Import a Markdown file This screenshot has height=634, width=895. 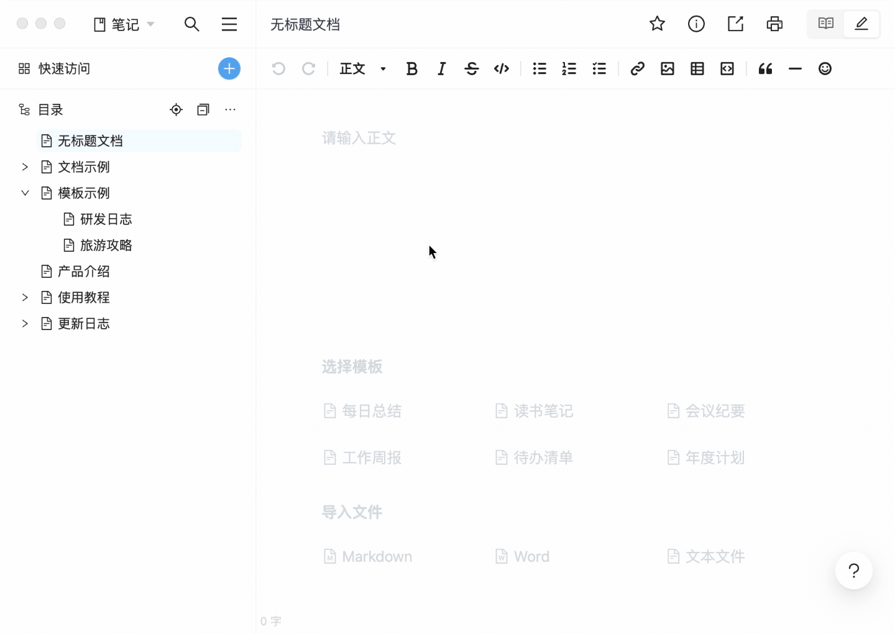[x=367, y=556]
